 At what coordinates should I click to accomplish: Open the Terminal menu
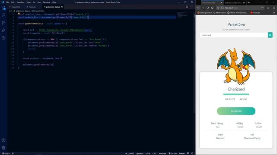tap(47, 2)
